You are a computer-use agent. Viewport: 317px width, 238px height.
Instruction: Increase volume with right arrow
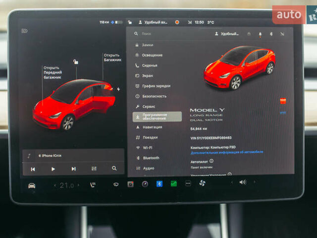tap(254, 182)
